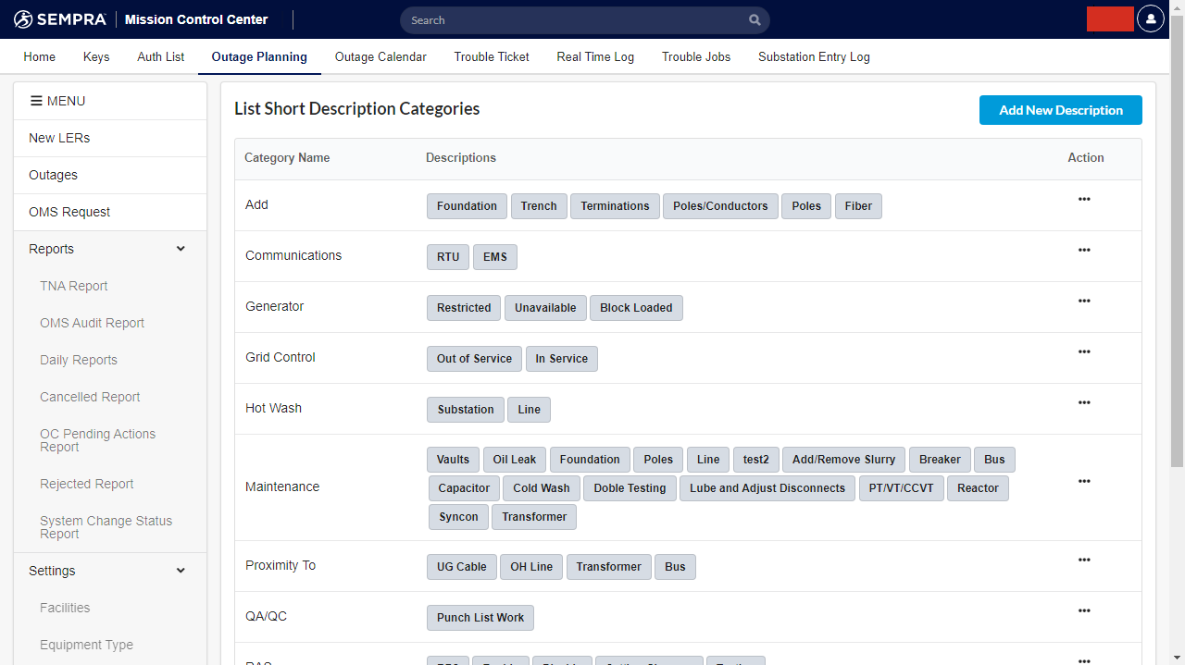Open the Trouble Ticket tab
Viewport: 1185px width, 665px height.
click(x=492, y=56)
